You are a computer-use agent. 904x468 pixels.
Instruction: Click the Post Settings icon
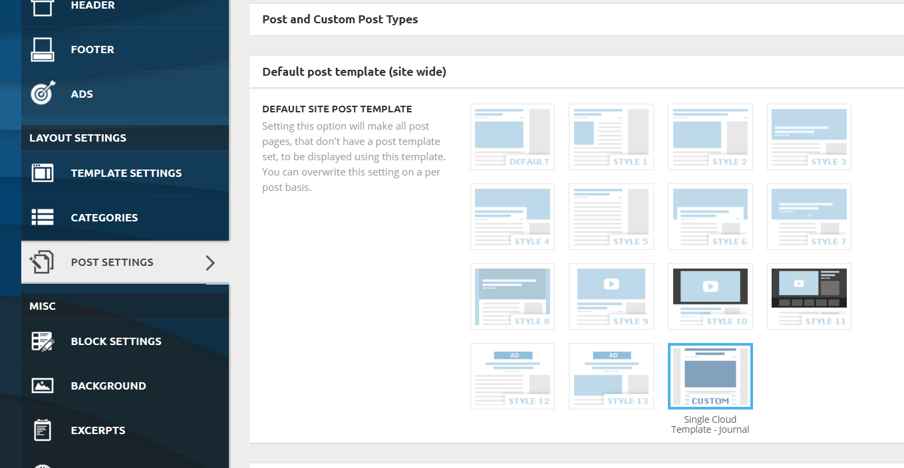(43, 262)
